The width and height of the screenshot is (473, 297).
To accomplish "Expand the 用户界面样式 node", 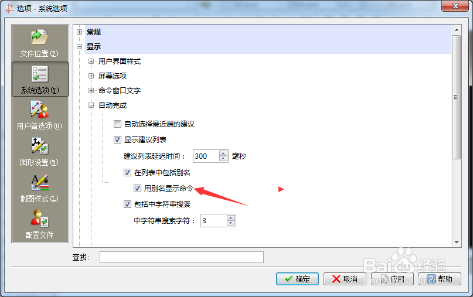I will [x=91, y=61].
